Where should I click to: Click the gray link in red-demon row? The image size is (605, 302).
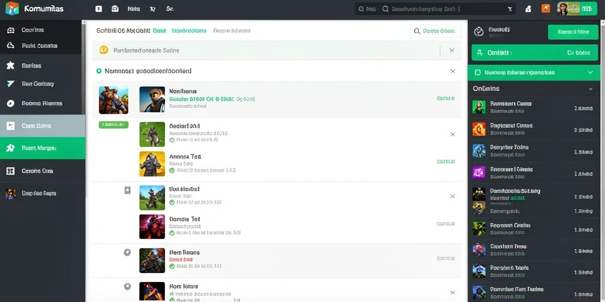[x=445, y=224]
